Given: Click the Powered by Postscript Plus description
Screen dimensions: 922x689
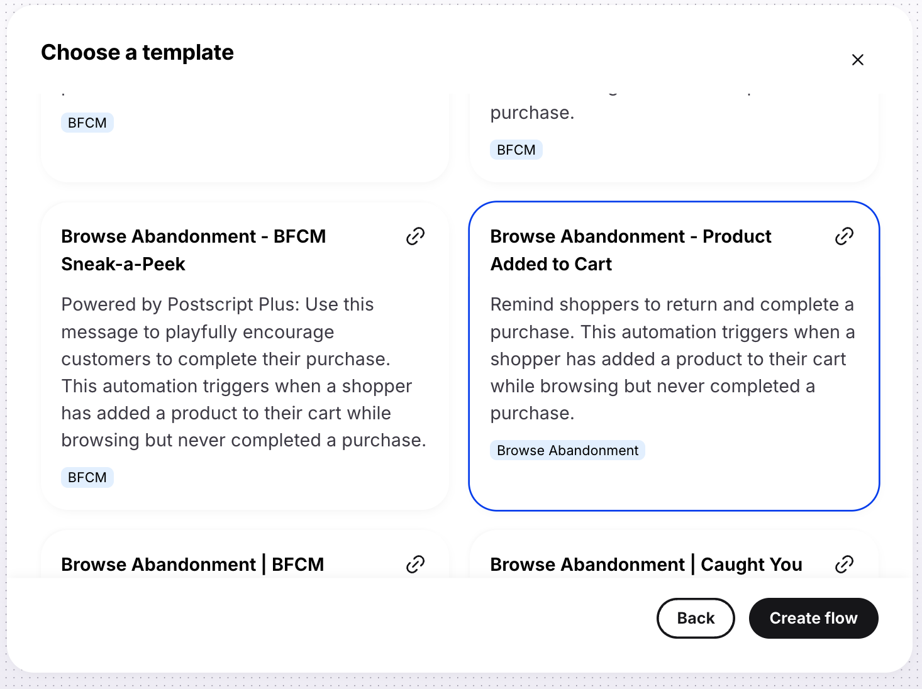Looking at the screenshot, I should point(243,372).
